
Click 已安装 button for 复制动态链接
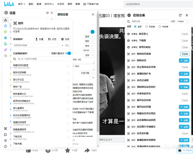(x=185, y=54)
